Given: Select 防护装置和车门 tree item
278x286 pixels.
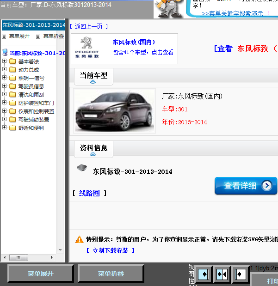Looking at the screenshot, I should point(36,103).
